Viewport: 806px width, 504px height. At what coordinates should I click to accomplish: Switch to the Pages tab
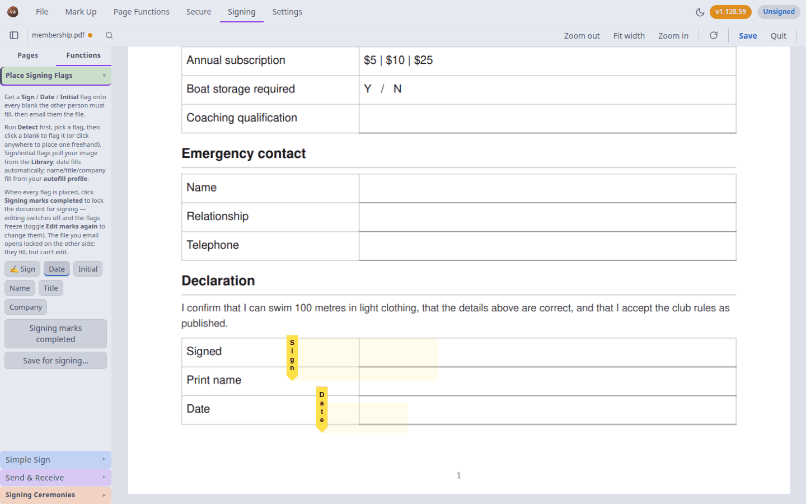28,55
